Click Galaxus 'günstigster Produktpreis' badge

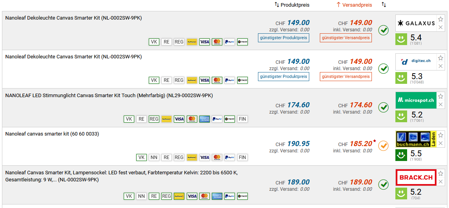[283, 38]
